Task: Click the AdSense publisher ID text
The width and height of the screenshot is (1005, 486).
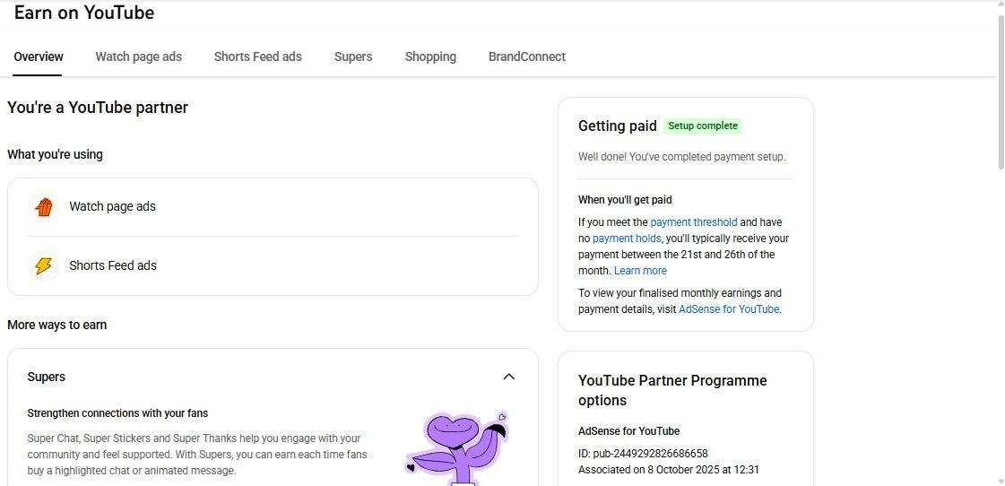Action: 643,454
